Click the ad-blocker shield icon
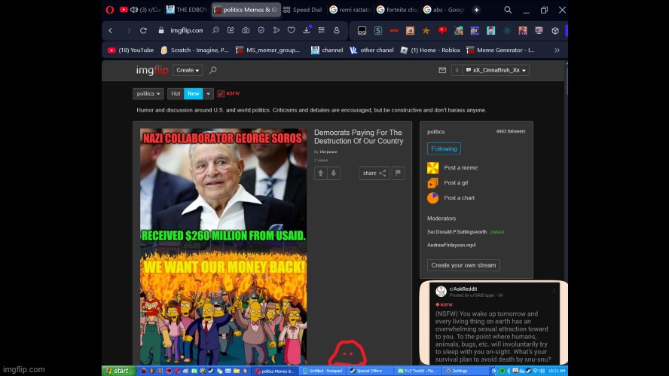The width and height of the screenshot is (669, 376). [x=261, y=30]
